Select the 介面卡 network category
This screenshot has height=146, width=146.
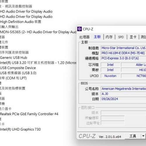click(x=6, y=109)
